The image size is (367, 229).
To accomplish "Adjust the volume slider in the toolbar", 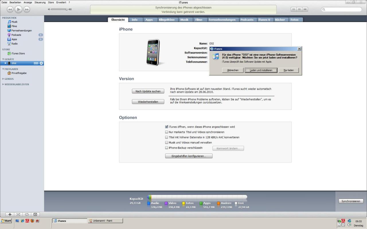I will click(x=60, y=9).
